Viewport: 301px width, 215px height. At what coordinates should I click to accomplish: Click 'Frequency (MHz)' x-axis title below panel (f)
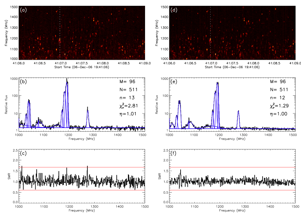pyautogui.click(x=232, y=210)
